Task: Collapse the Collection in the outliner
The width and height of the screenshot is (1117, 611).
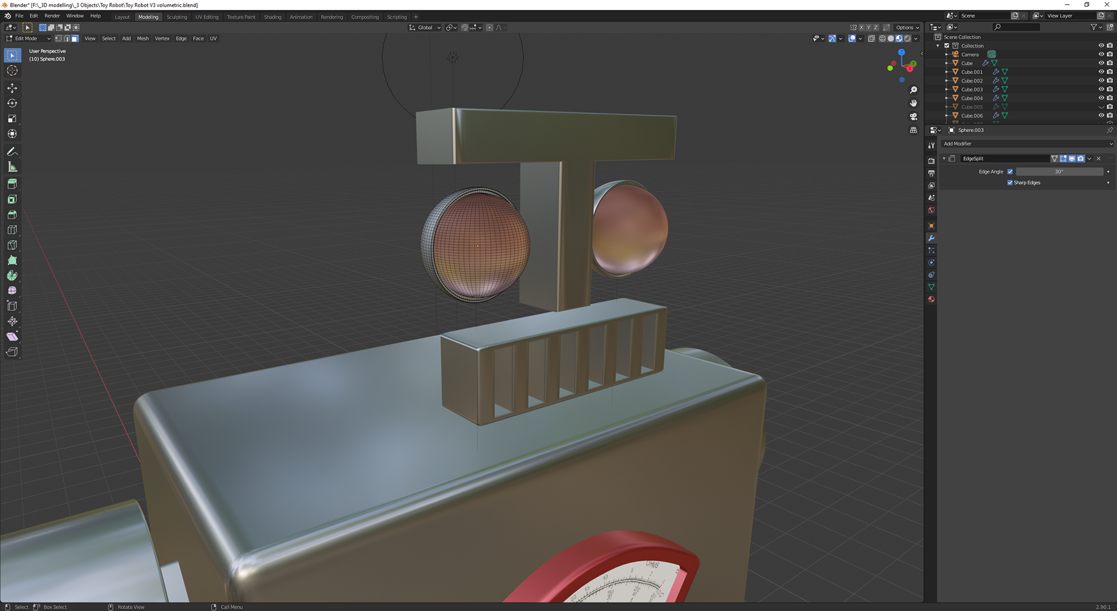Action: point(938,45)
